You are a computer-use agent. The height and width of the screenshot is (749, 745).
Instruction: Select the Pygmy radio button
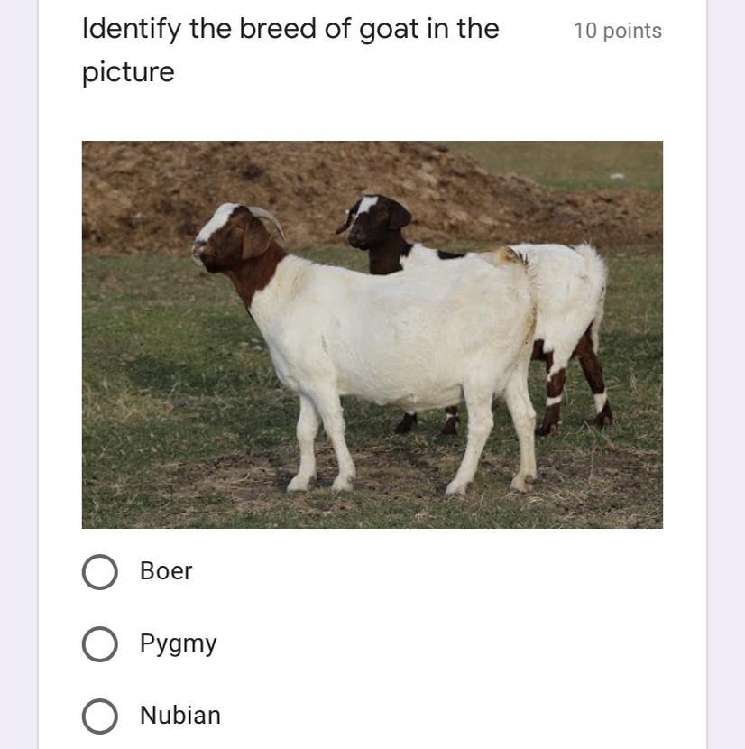[99, 644]
